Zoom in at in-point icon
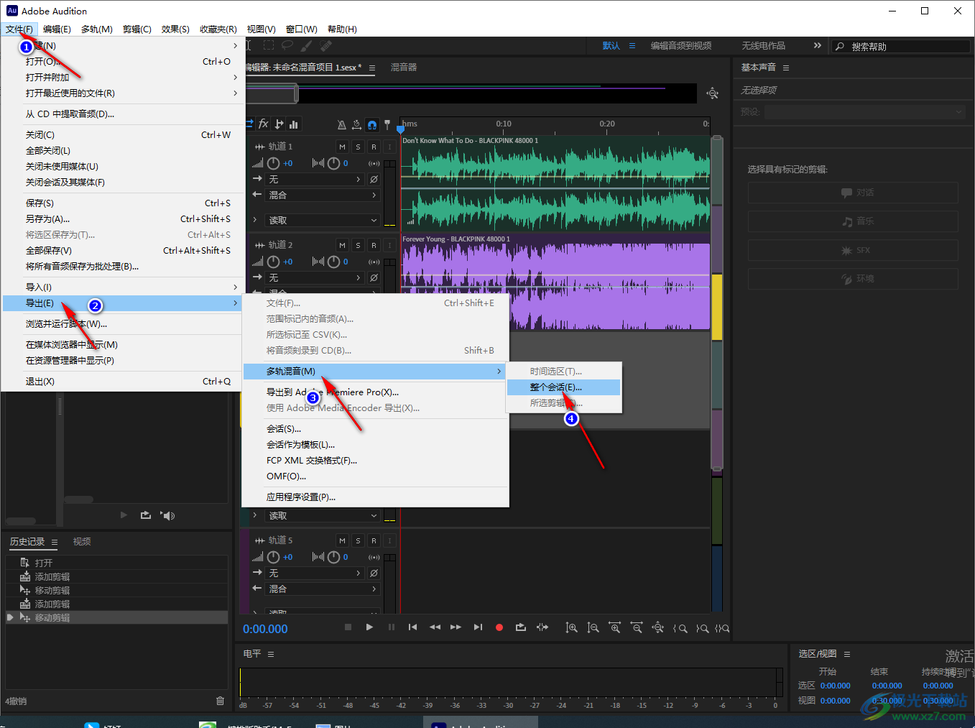 (x=680, y=628)
